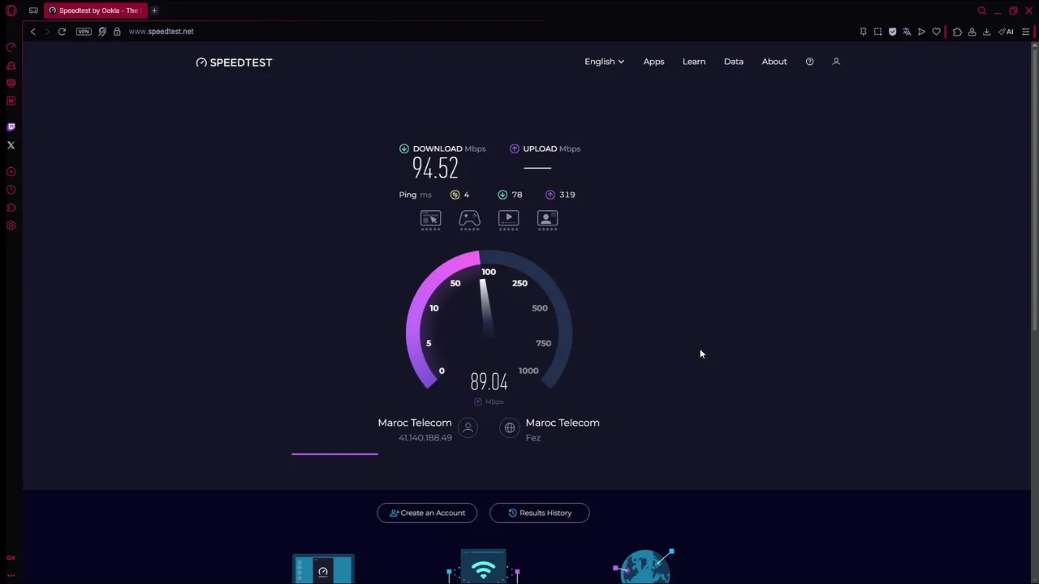Open Speedtest account user icon
The image size is (1039, 584).
point(836,62)
